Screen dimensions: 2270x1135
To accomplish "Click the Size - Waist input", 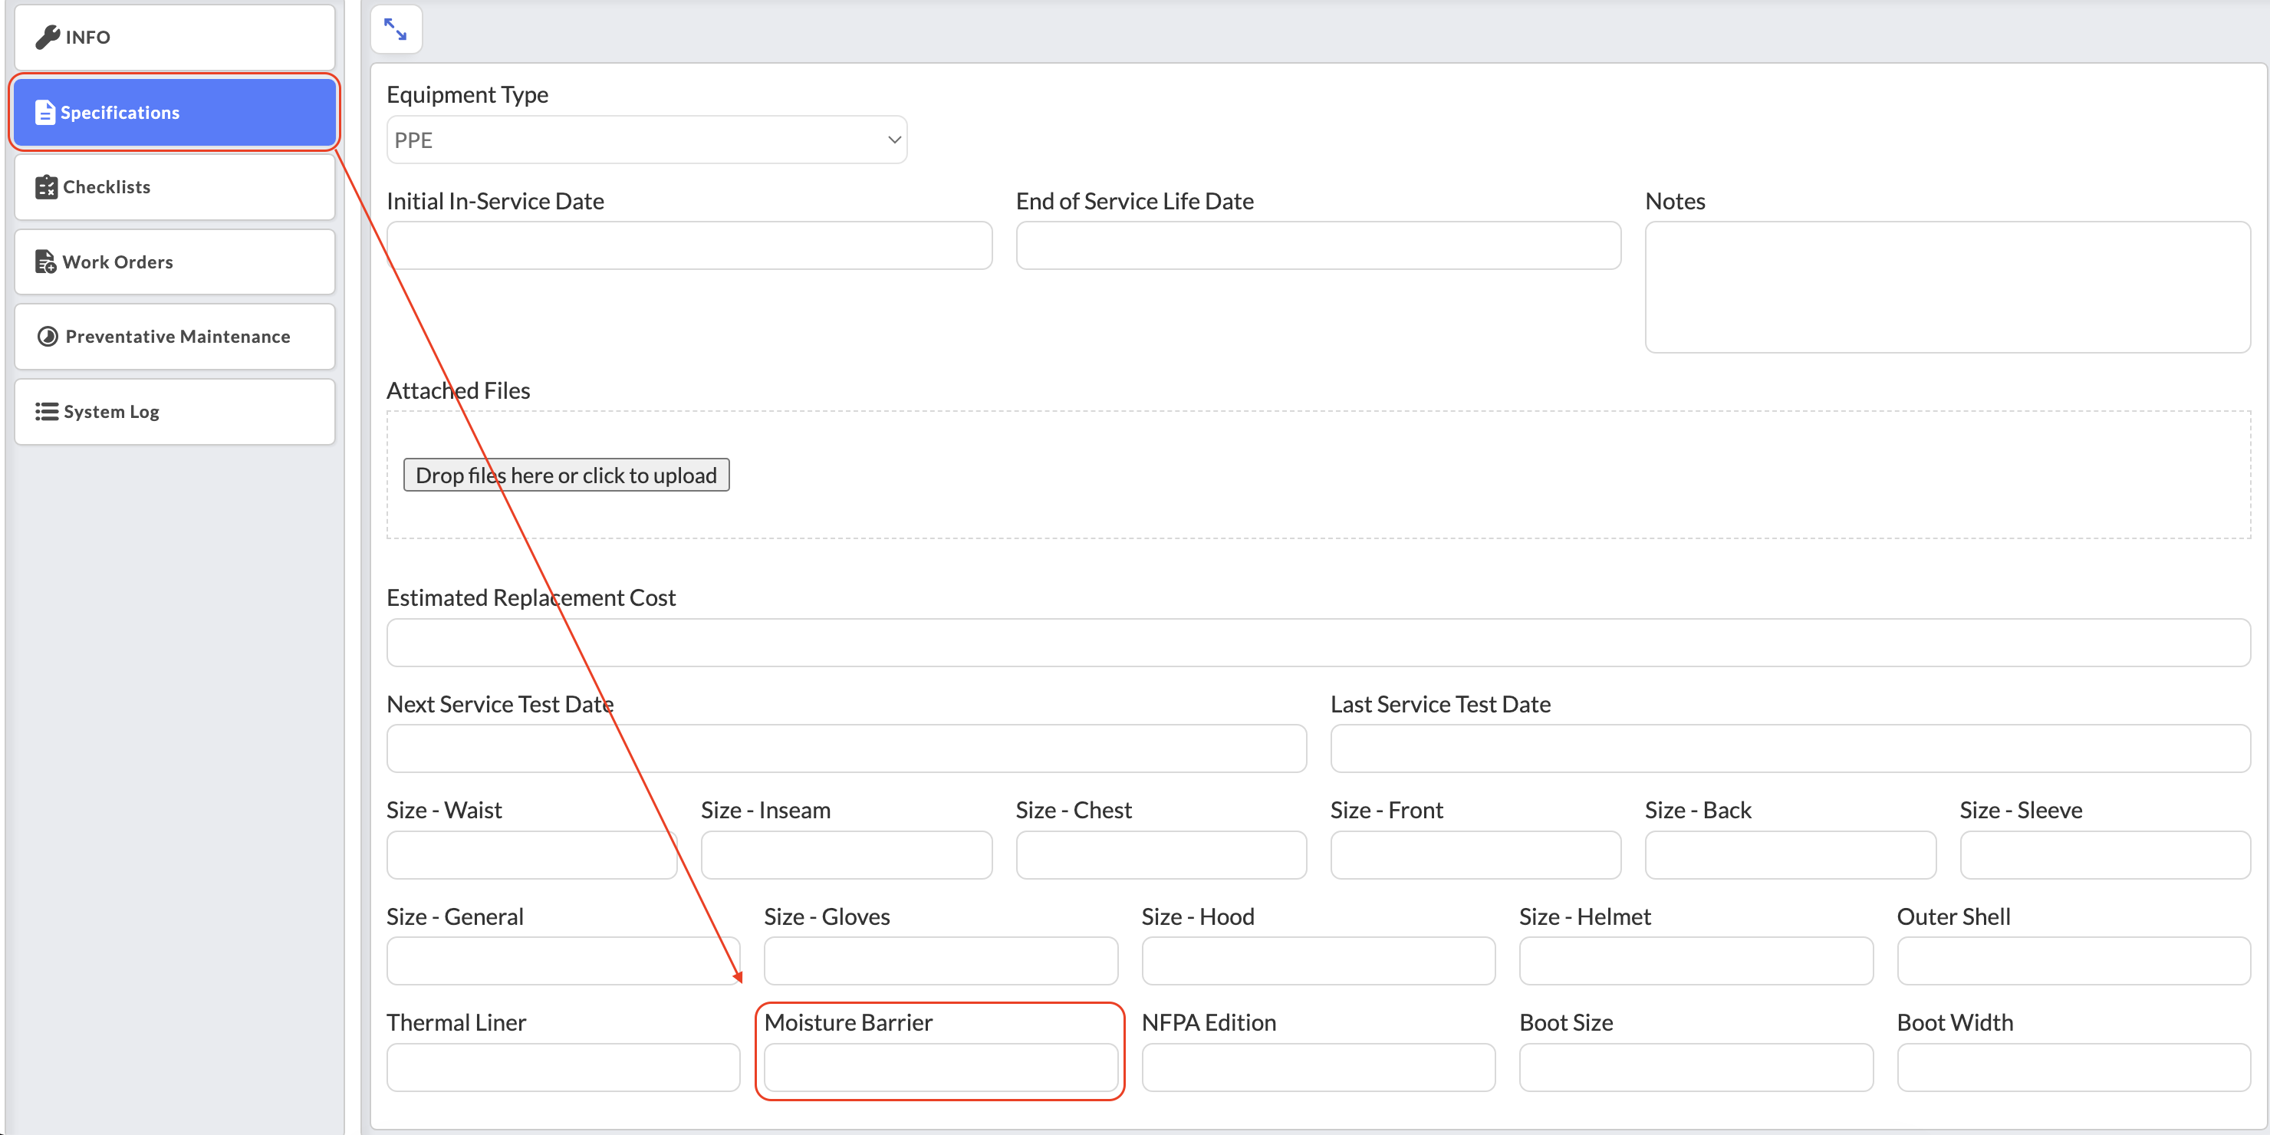I will tap(531, 855).
